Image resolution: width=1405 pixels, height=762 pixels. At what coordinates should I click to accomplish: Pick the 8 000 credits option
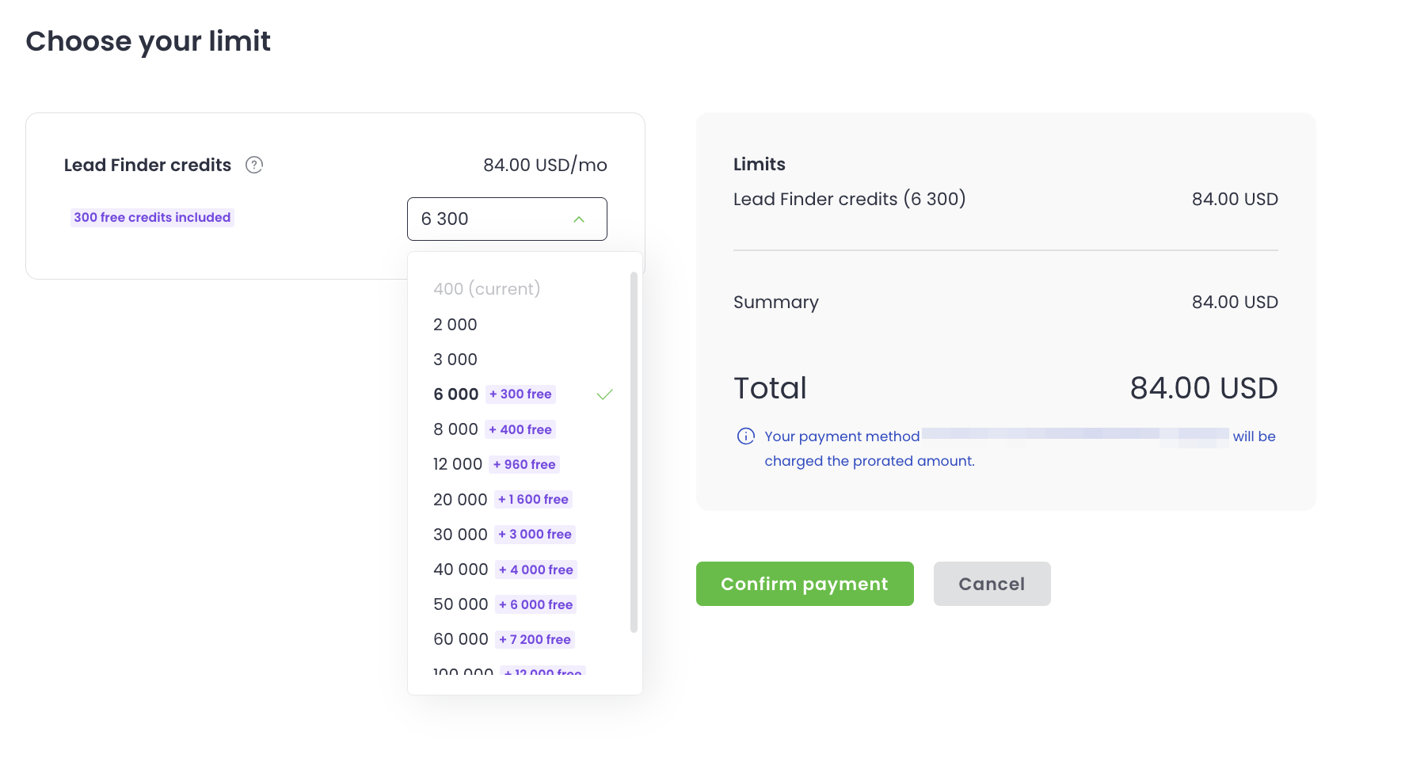[456, 429]
